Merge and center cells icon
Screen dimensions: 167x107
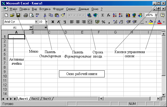pyautogui.click(x=90, y=22)
